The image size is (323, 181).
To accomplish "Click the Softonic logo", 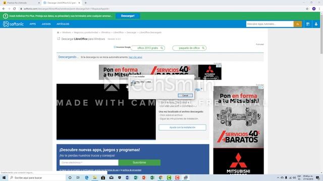I will click(x=14, y=24).
